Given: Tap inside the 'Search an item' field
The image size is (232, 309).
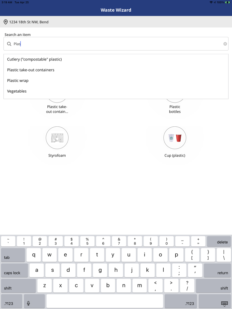Looking at the screenshot, I should pyautogui.click(x=116, y=44).
